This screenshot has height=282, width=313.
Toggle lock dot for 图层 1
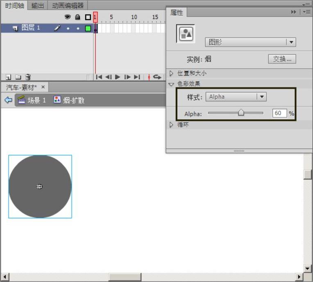click(x=78, y=29)
